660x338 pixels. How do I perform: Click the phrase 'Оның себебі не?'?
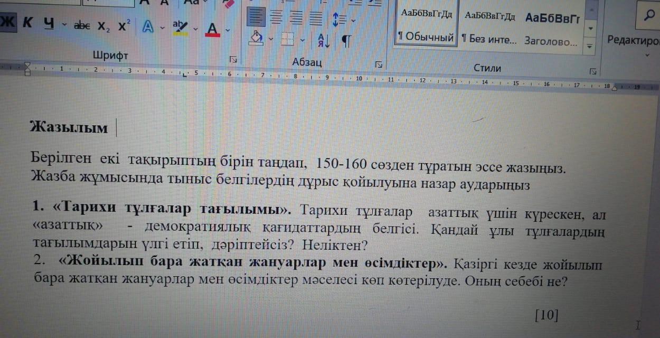516,280
